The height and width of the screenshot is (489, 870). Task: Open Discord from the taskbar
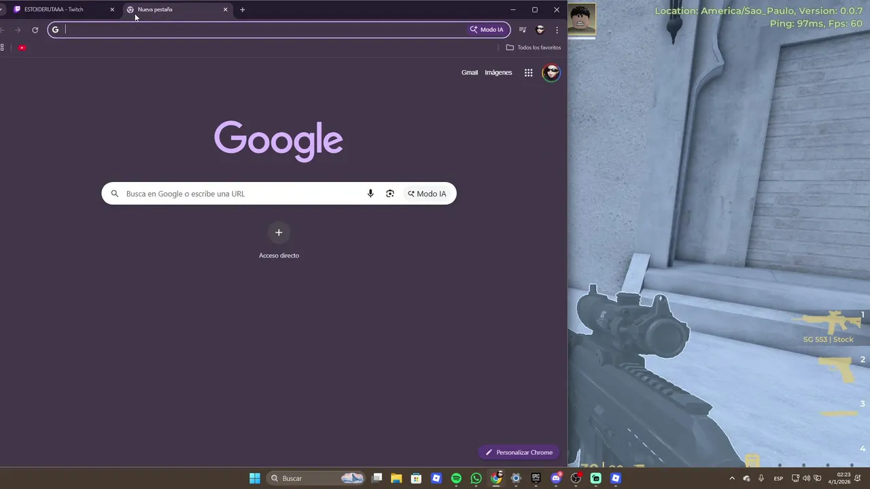coord(556,478)
